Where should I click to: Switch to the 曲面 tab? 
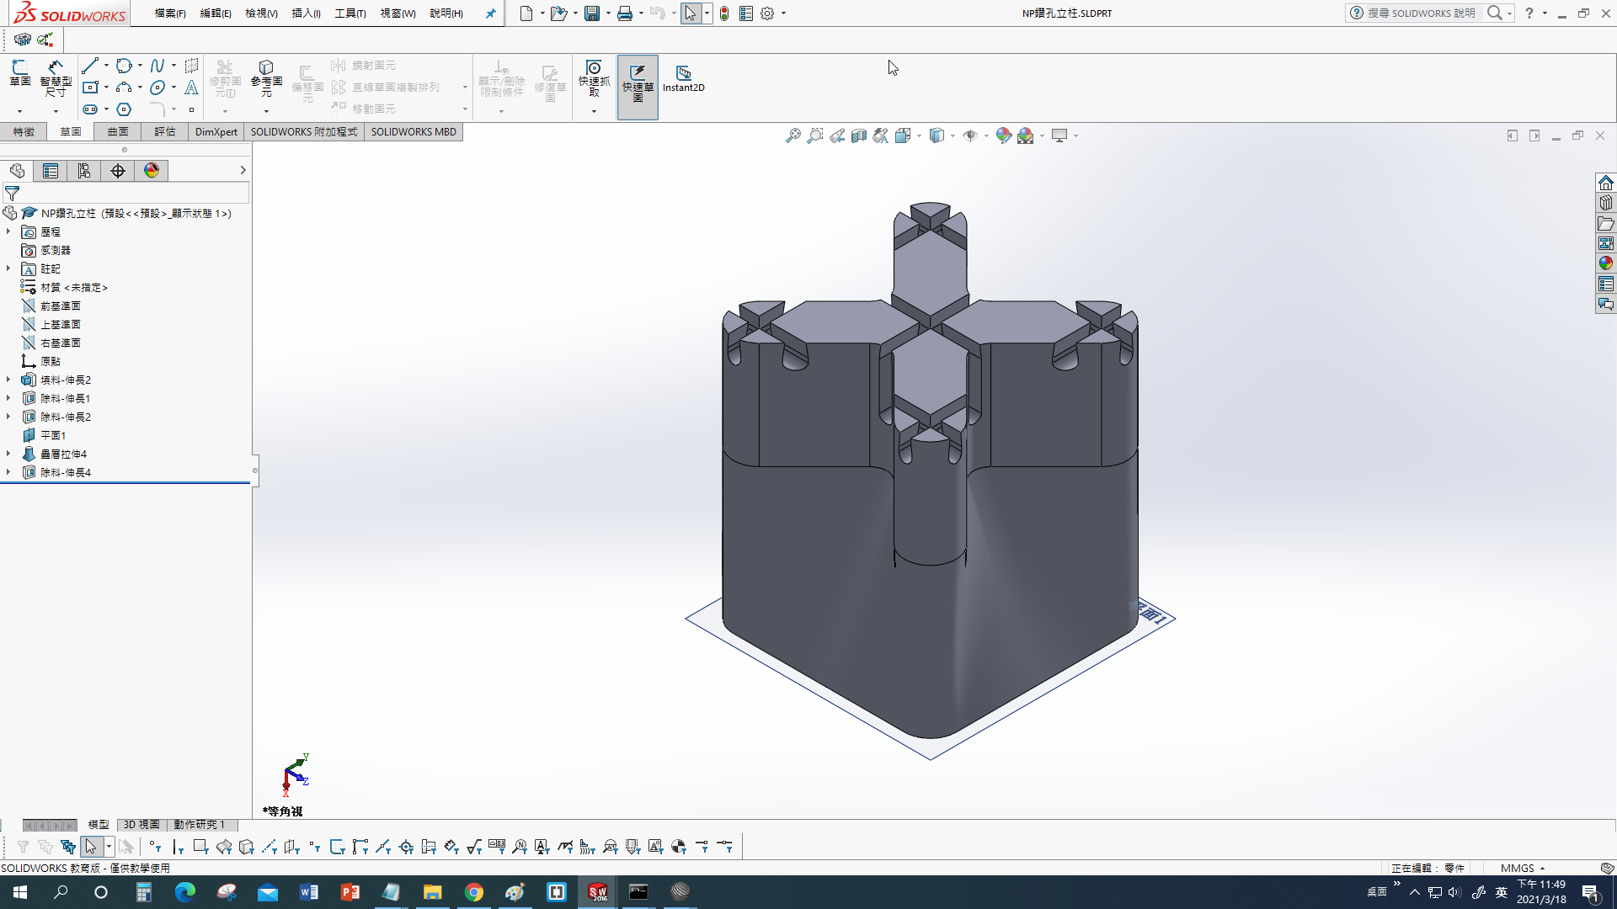click(x=118, y=132)
